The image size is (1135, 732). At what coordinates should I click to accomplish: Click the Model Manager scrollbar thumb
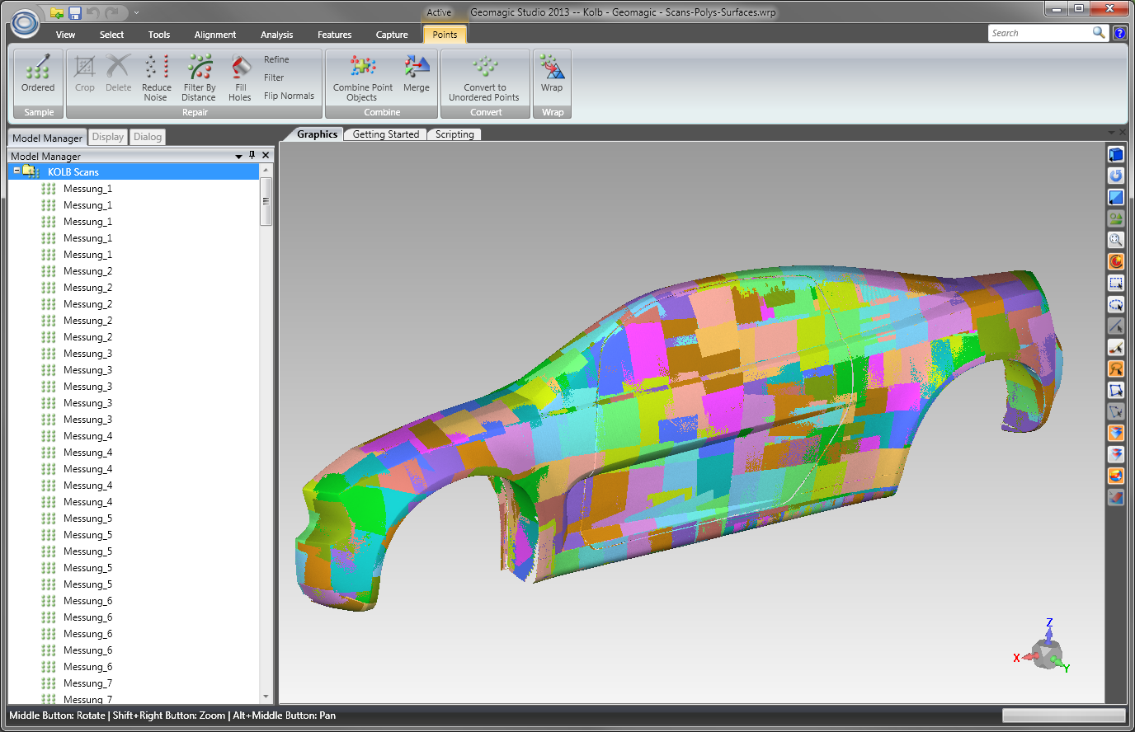[266, 200]
